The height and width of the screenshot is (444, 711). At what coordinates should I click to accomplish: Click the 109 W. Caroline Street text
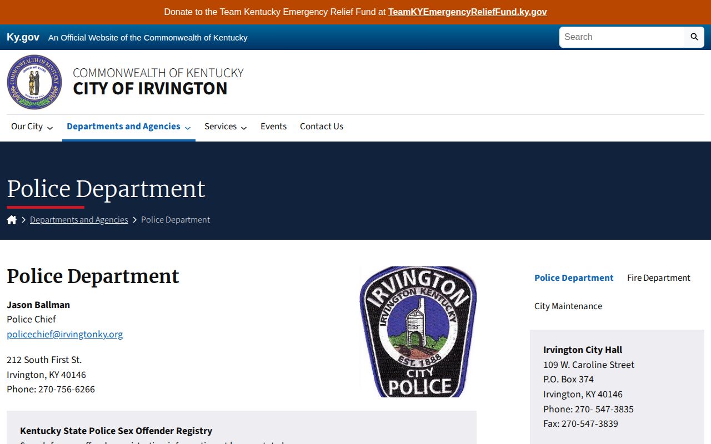589,365
